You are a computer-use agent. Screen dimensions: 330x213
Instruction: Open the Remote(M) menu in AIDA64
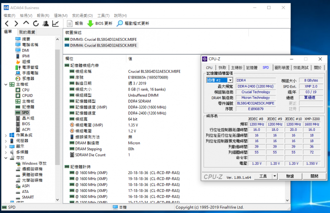[60, 16]
